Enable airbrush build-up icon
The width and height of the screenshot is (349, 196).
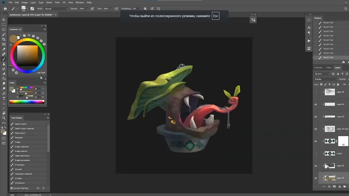116,9
